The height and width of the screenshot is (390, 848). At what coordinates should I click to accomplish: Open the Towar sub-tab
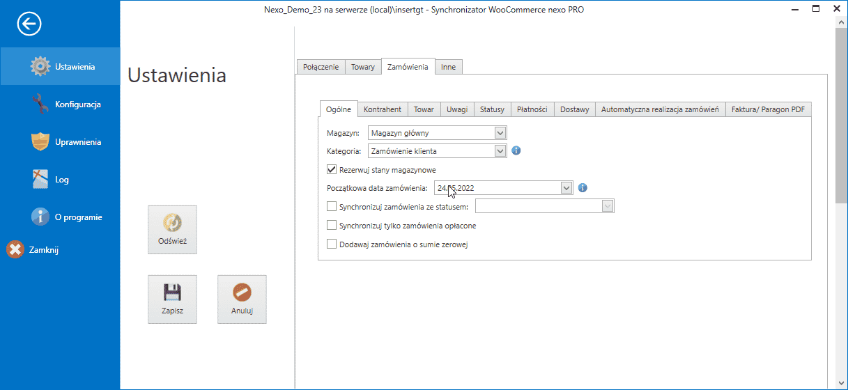pos(424,109)
